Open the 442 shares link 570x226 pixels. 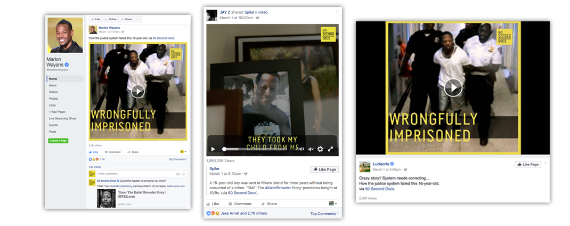click(94, 167)
